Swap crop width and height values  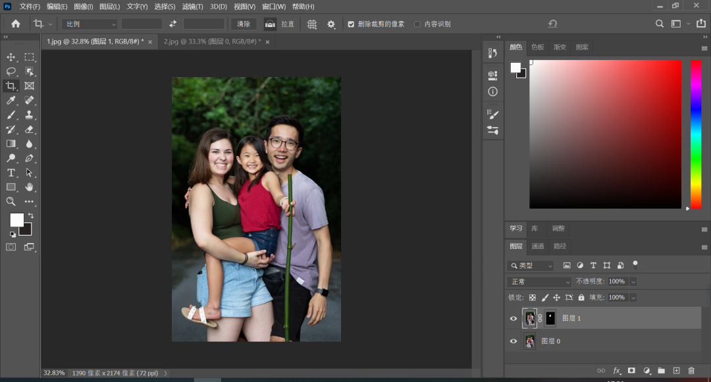pos(172,24)
